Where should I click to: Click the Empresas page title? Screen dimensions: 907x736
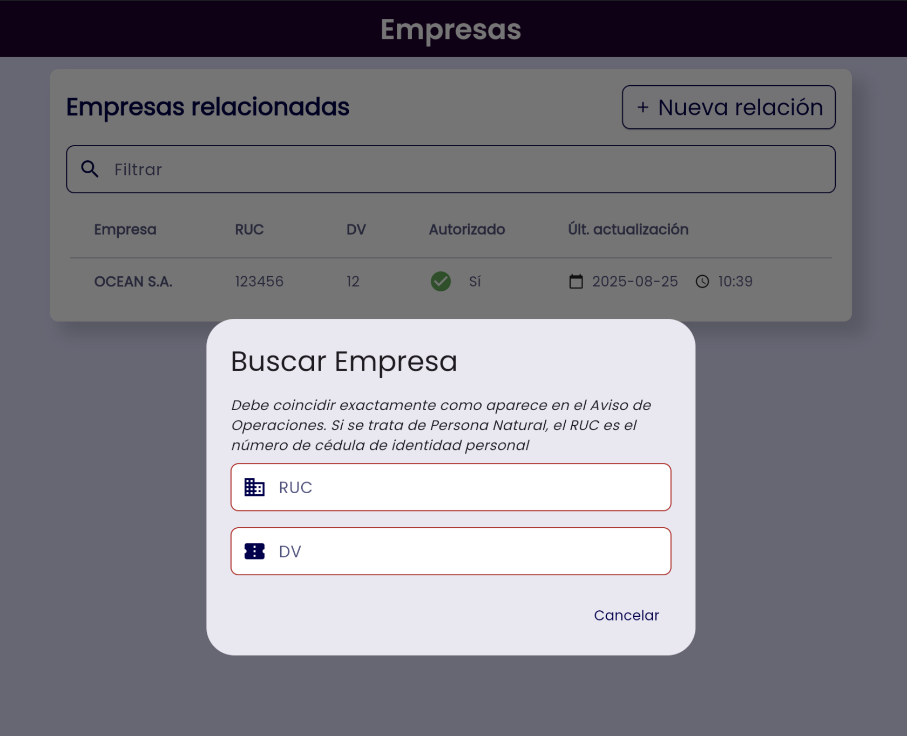click(451, 30)
